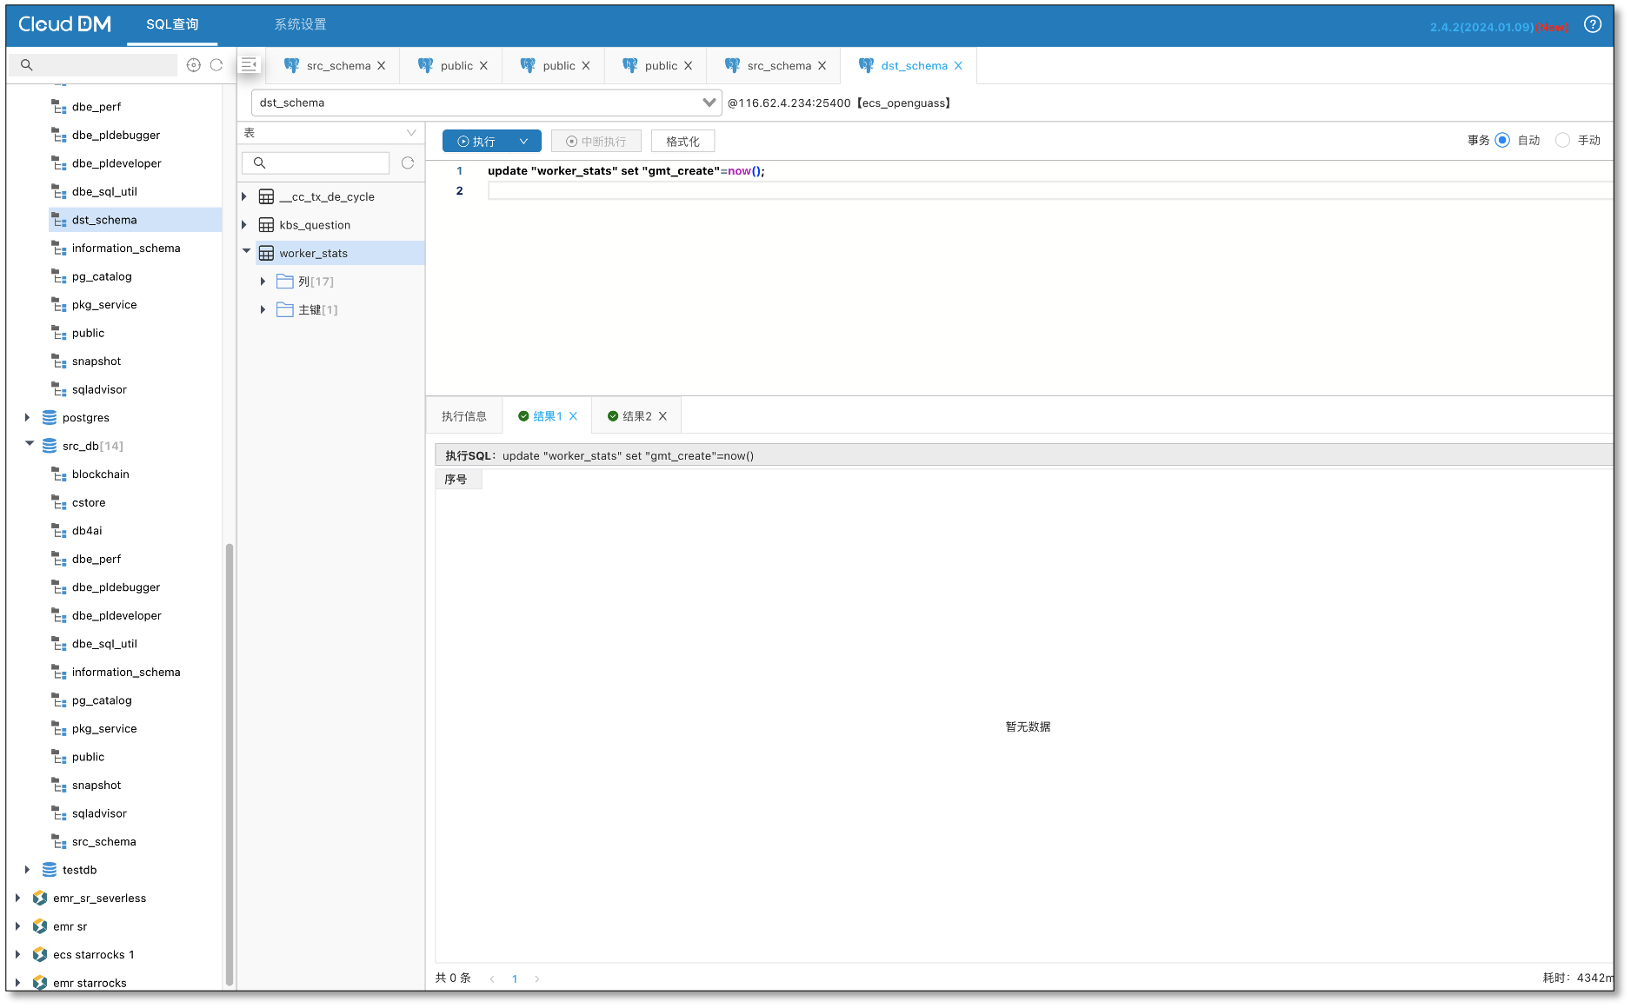
Task: Select 自动 transaction mode
Action: pyautogui.click(x=1502, y=141)
